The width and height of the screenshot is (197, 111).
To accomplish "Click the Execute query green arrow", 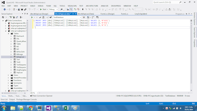I will pyautogui.click(x=32, y=17).
